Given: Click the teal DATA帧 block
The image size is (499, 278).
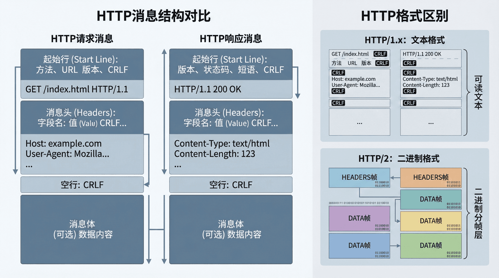Looking at the screenshot, I should 431,199.
